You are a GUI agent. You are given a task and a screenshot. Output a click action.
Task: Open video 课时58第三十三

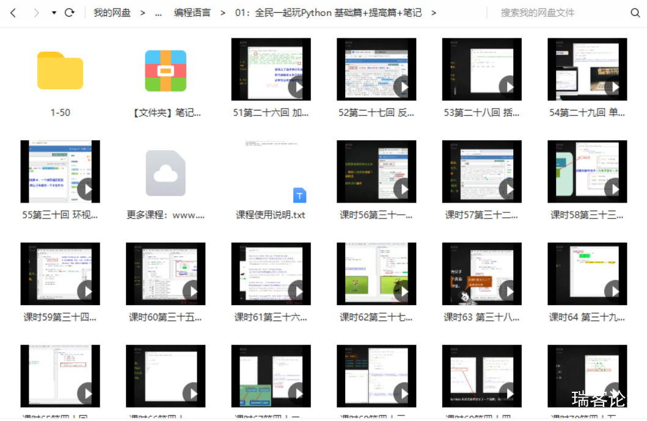point(587,171)
